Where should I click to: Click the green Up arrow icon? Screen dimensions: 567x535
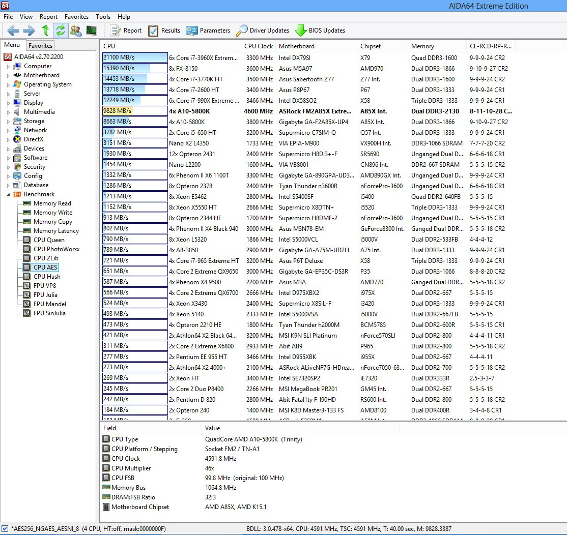(45, 31)
